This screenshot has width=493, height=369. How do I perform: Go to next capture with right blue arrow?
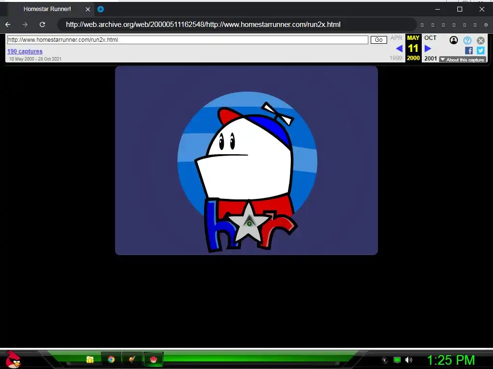(428, 49)
